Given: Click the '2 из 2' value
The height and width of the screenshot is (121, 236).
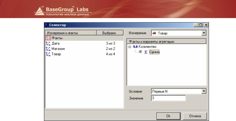Looking at the screenshot, I should (x=111, y=49).
